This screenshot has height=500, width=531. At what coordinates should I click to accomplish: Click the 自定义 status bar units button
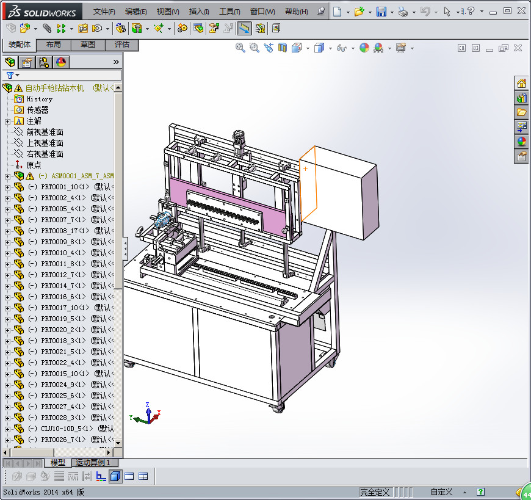point(441,492)
